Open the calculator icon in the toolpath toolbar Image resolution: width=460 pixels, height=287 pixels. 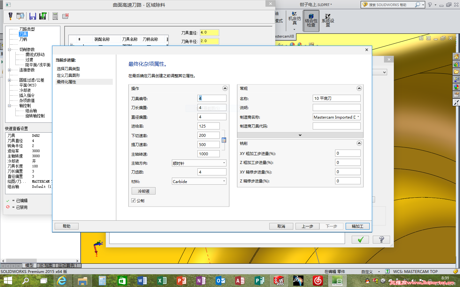(x=55, y=16)
